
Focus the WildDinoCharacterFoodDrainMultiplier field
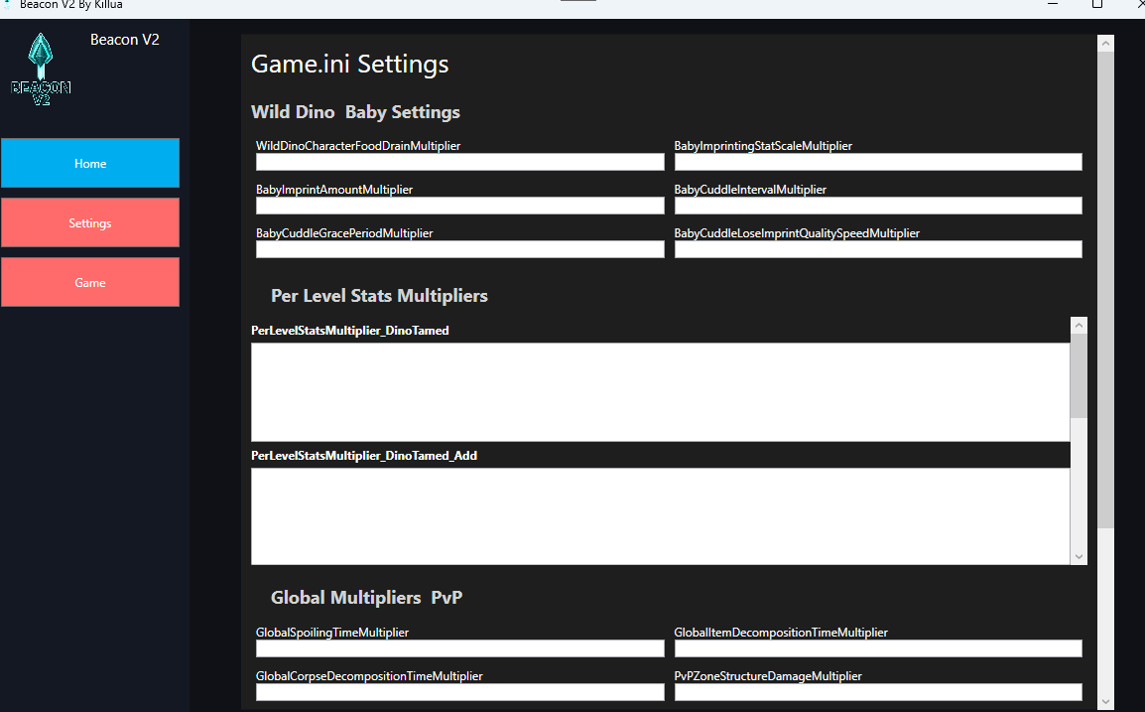pyautogui.click(x=459, y=162)
